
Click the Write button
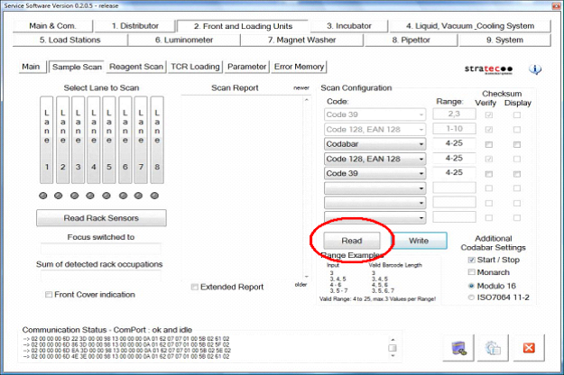[419, 241]
